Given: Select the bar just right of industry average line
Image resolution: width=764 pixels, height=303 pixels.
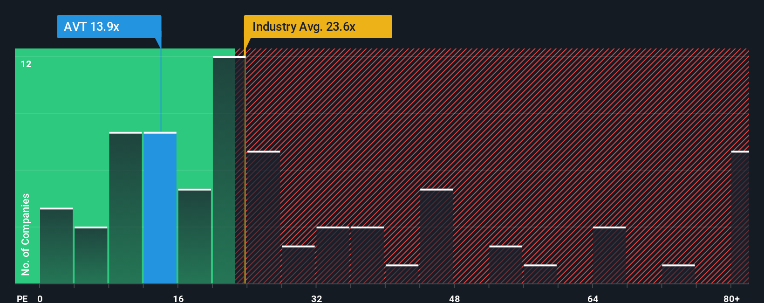Looking at the screenshot, I should pyautogui.click(x=264, y=217).
